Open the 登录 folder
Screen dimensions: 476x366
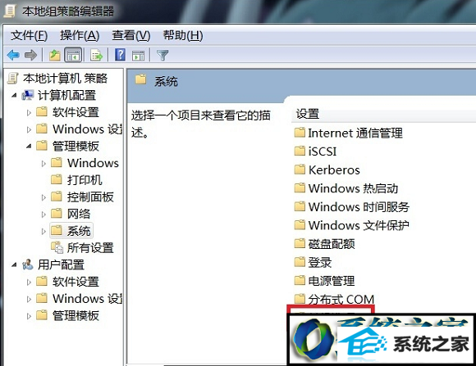(x=314, y=262)
